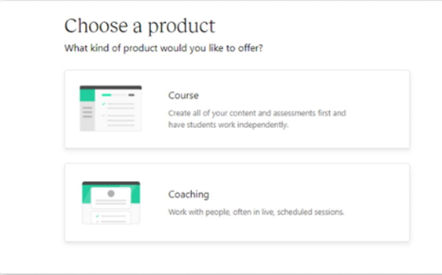The width and height of the screenshot is (442, 275).
Task: Click the green banner of Coaching illustration
Action: point(111,194)
